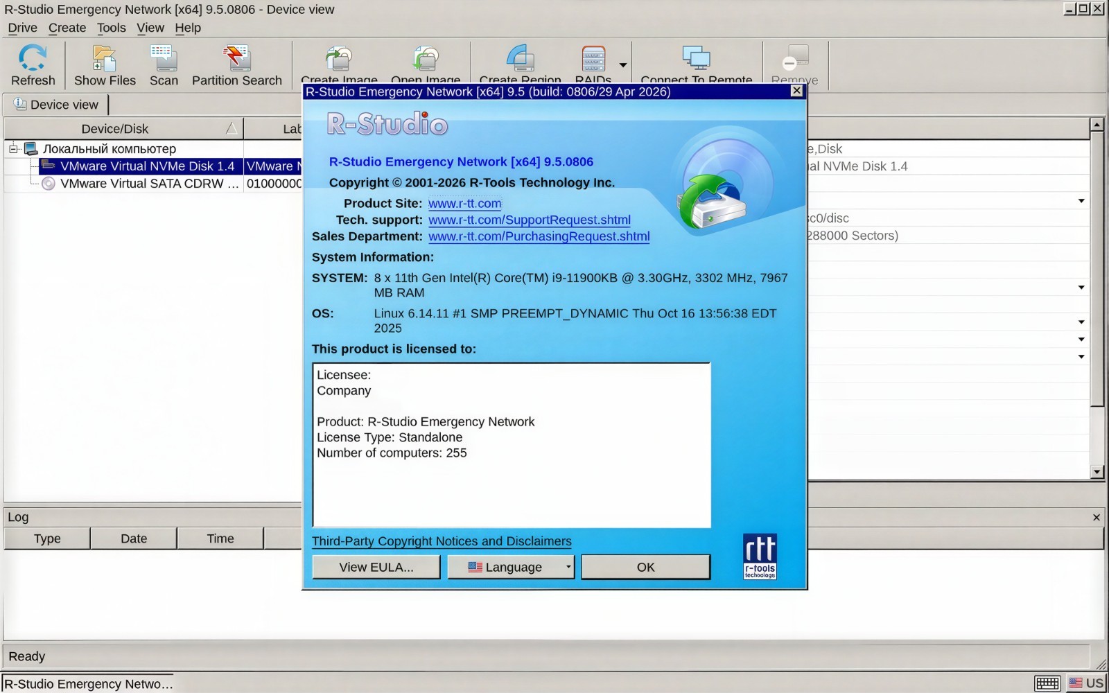Image resolution: width=1109 pixels, height=693 pixels.
Task: Open the SupportRequest.shtml tech support link
Action: point(530,220)
